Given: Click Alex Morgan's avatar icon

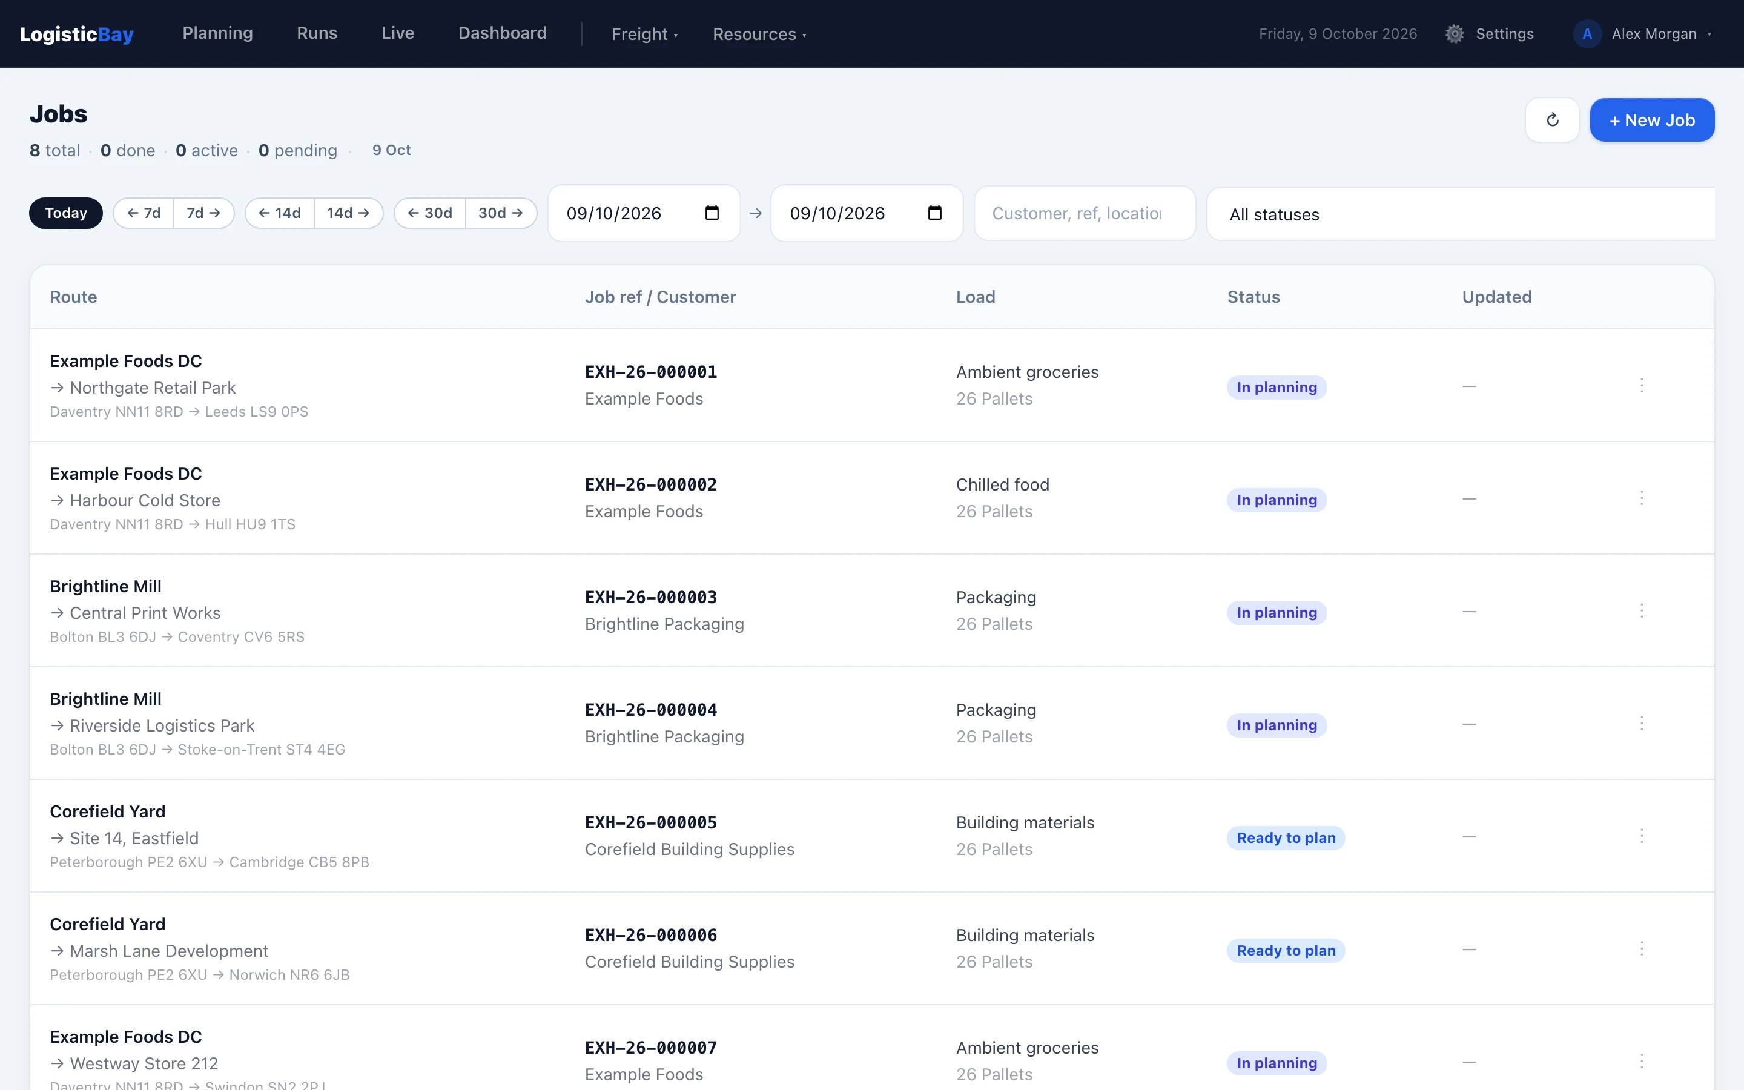Looking at the screenshot, I should (1587, 34).
